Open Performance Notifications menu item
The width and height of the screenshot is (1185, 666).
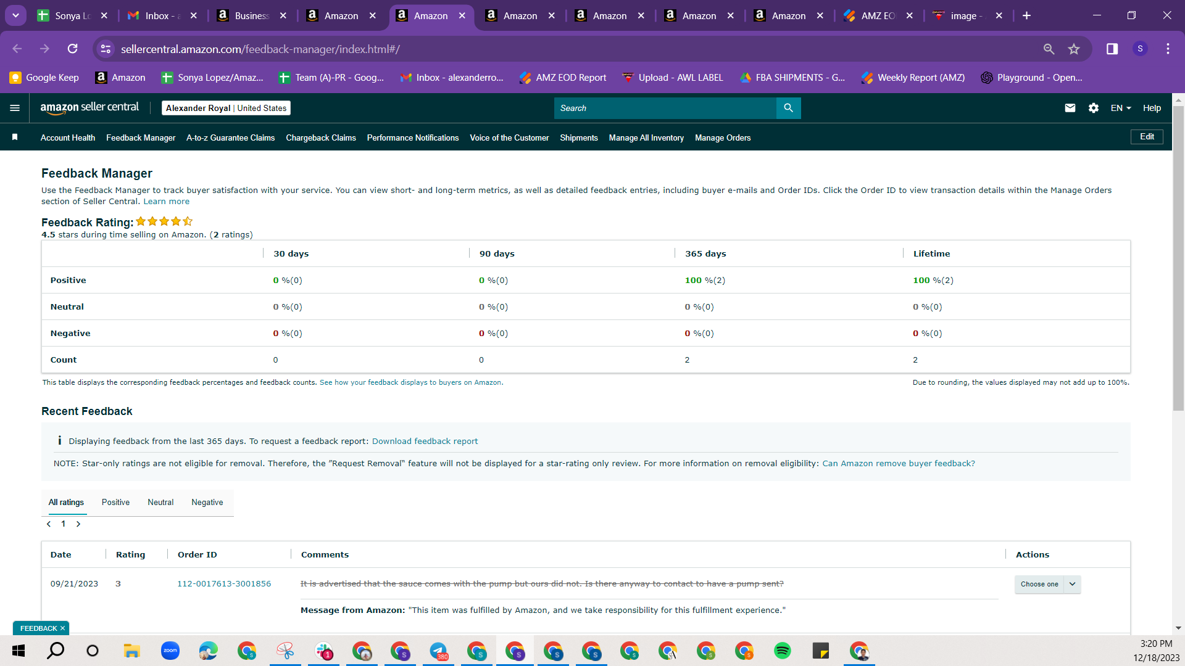point(413,138)
